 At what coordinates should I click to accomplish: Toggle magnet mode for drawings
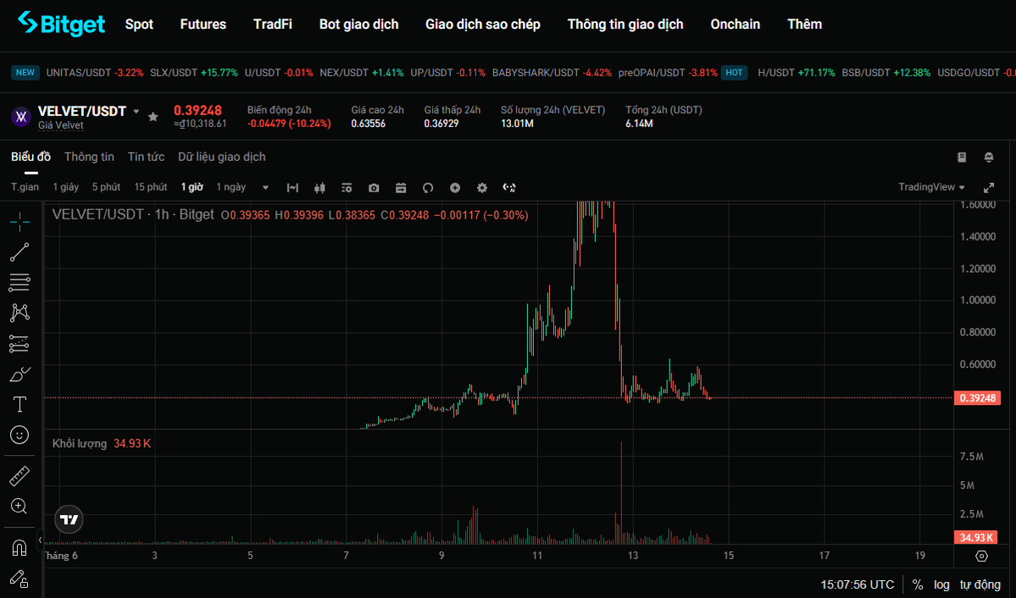pos(19,548)
